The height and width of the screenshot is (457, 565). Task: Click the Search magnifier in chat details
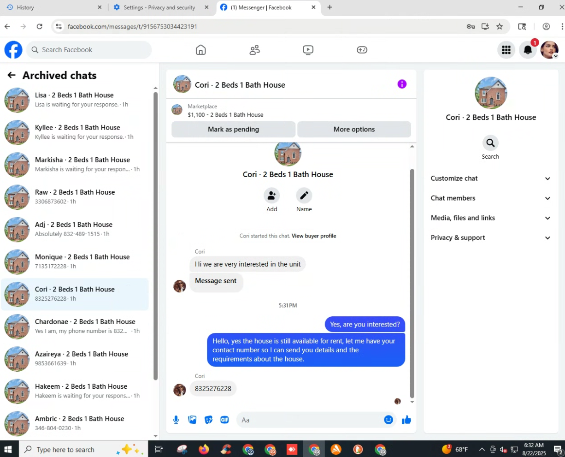490,143
